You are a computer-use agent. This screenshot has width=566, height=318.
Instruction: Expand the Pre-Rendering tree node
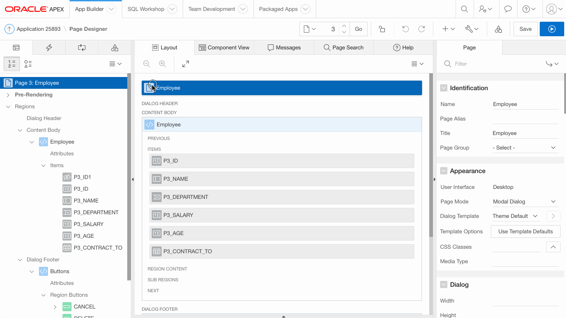coord(8,95)
